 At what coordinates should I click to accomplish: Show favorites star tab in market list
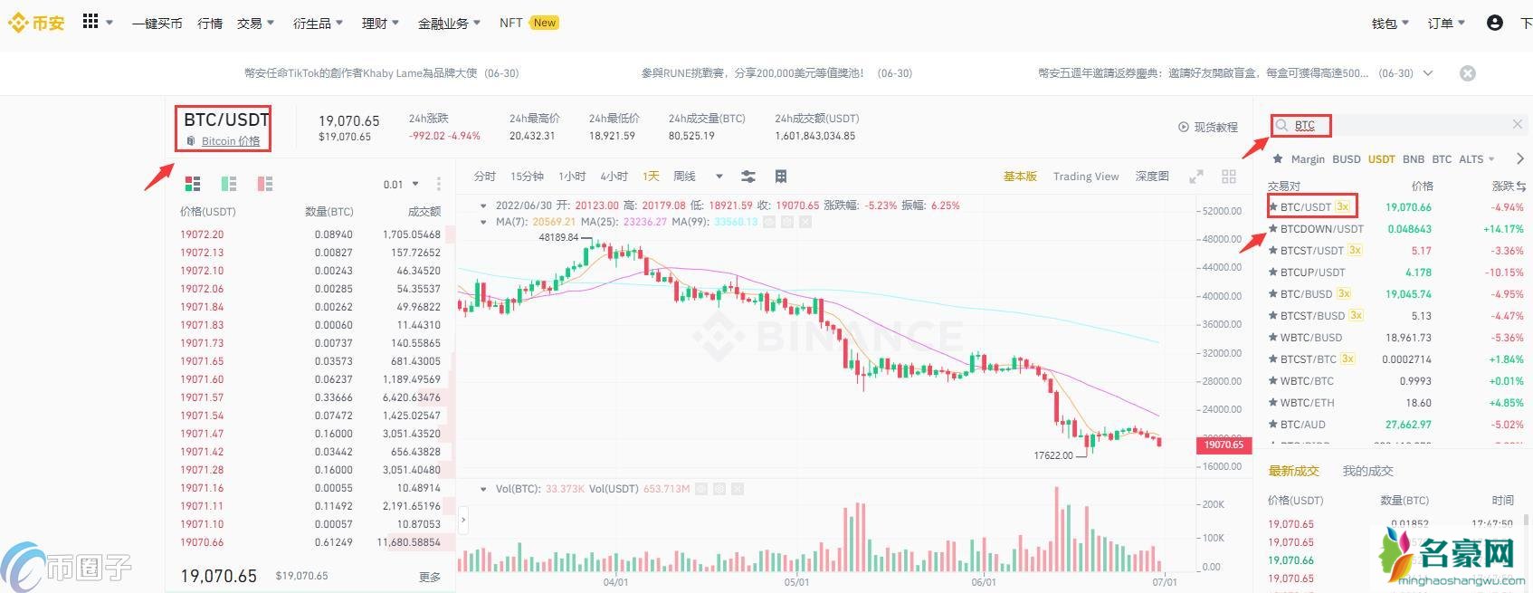(1277, 158)
